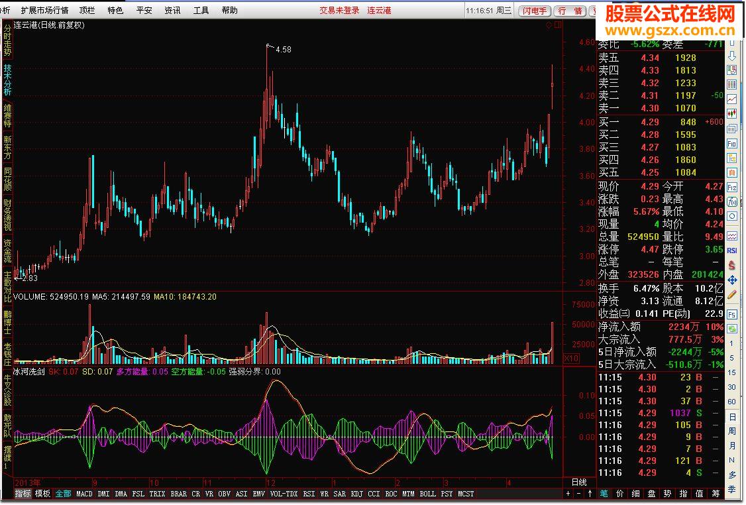The width and height of the screenshot is (746, 505).
Task: Click the 交易未登录 login link
Action: (x=339, y=11)
